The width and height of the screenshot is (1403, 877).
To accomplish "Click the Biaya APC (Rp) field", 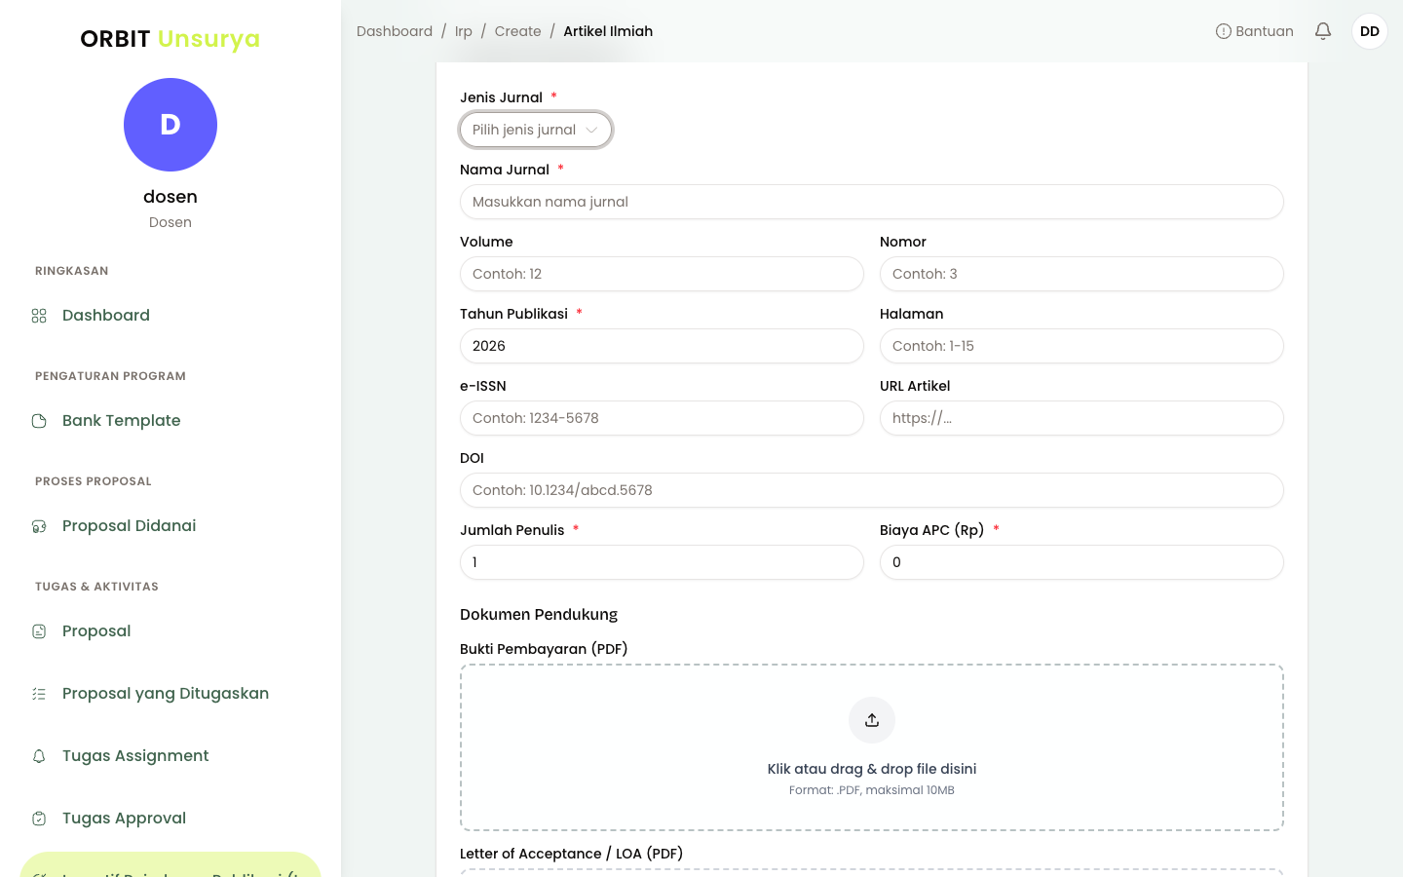I will tap(1081, 562).
